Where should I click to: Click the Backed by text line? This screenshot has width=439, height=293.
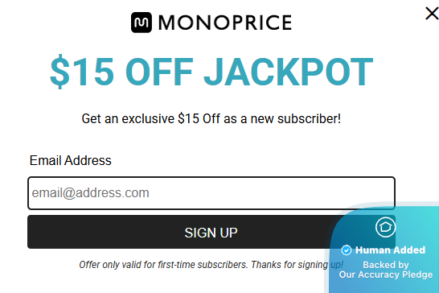[x=386, y=265]
